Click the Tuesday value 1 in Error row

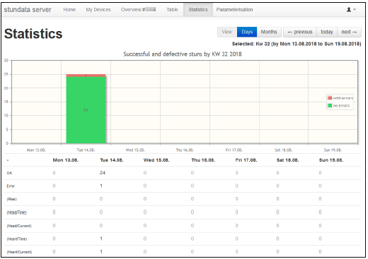pyautogui.click(x=101, y=186)
